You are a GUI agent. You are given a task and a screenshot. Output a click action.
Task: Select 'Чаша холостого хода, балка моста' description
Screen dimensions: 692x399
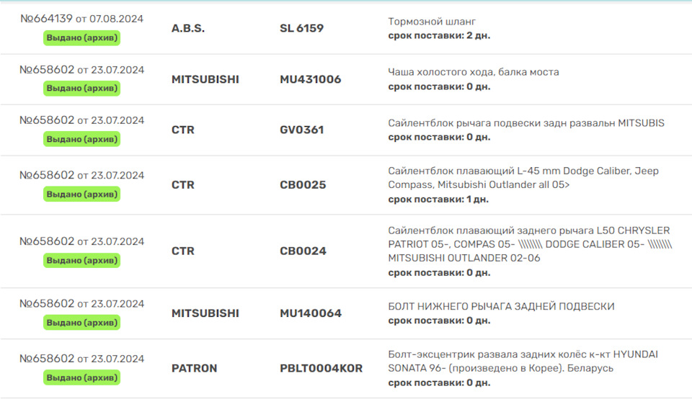click(473, 72)
